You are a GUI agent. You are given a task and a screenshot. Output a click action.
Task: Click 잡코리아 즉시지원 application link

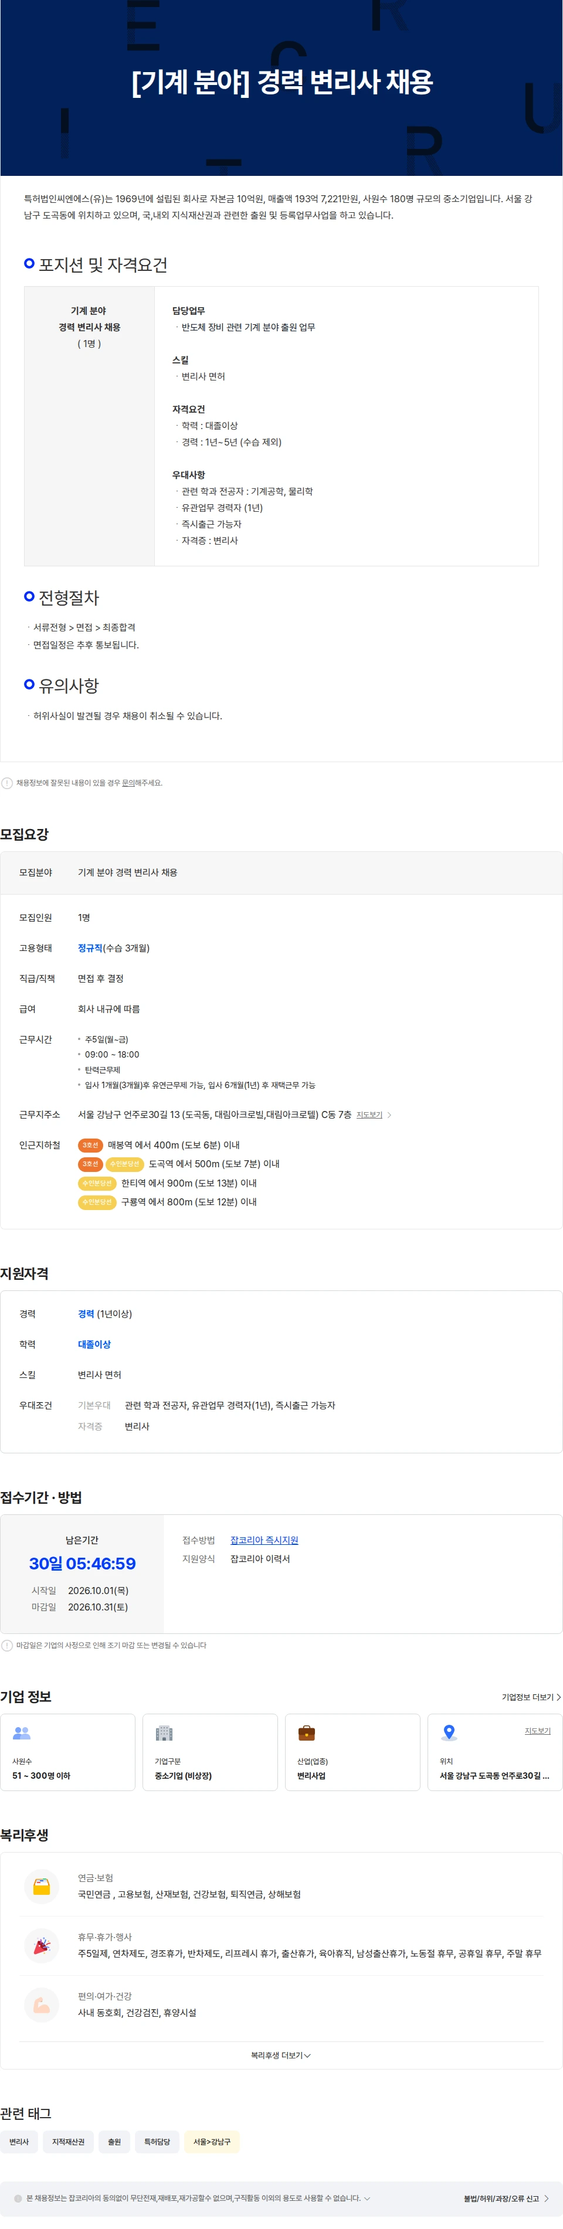[x=264, y=1540]
